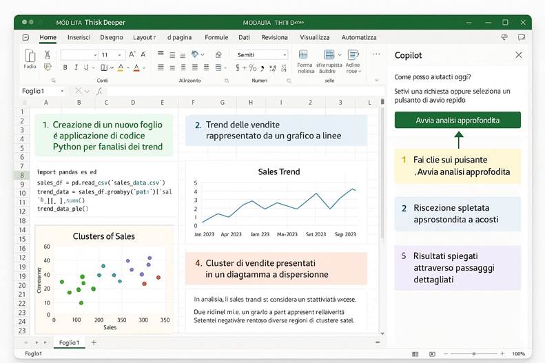This screenshot has width=545, height=363.
Task: Switch to the Formule tab
Action: coord(216,37)
